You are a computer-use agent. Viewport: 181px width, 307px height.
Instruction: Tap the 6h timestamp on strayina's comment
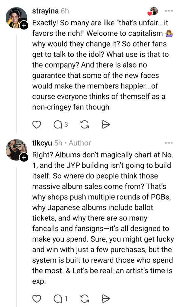coord(65,11)
